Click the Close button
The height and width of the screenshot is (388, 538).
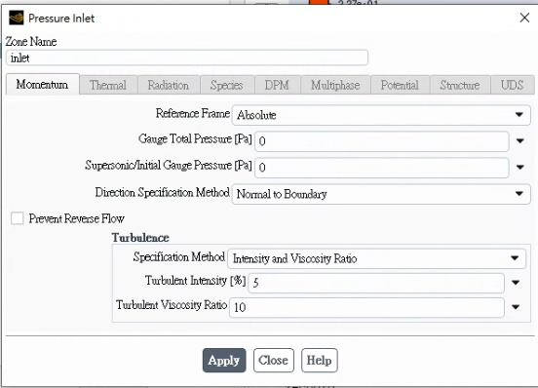point(274,360)
